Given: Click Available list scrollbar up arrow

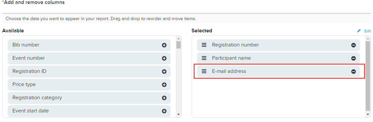Looking at the screenshot, I should click(x=179, y=39).
